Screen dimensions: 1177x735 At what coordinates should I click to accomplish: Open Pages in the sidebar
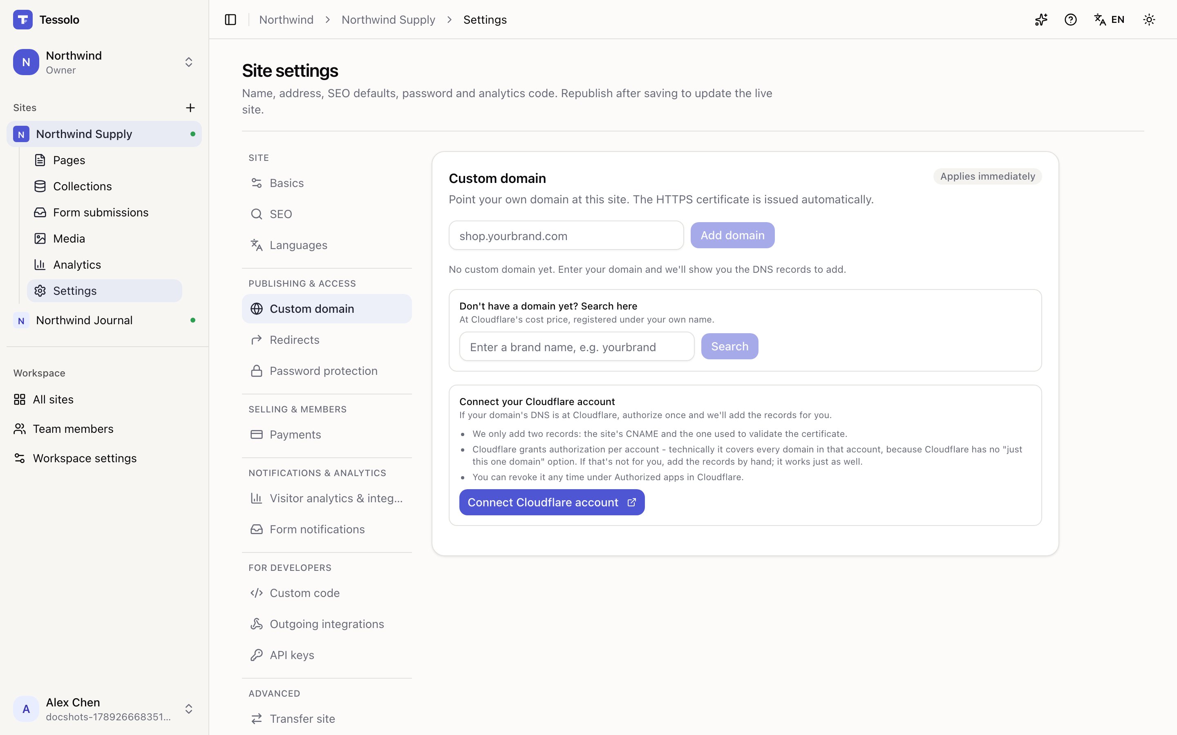click(x=105, y=160)
